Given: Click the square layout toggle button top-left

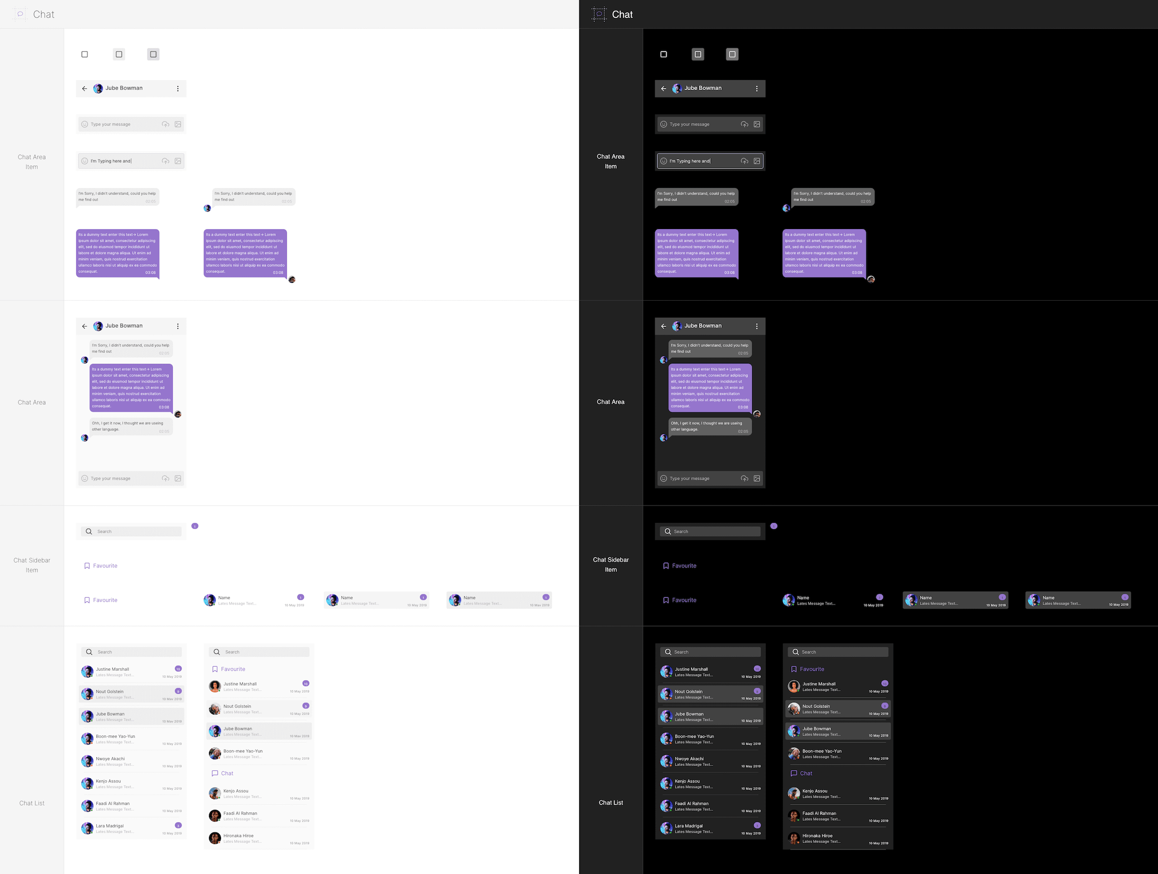Looking at the screenshot, I should pyautogui.click(x=84, y=53).
